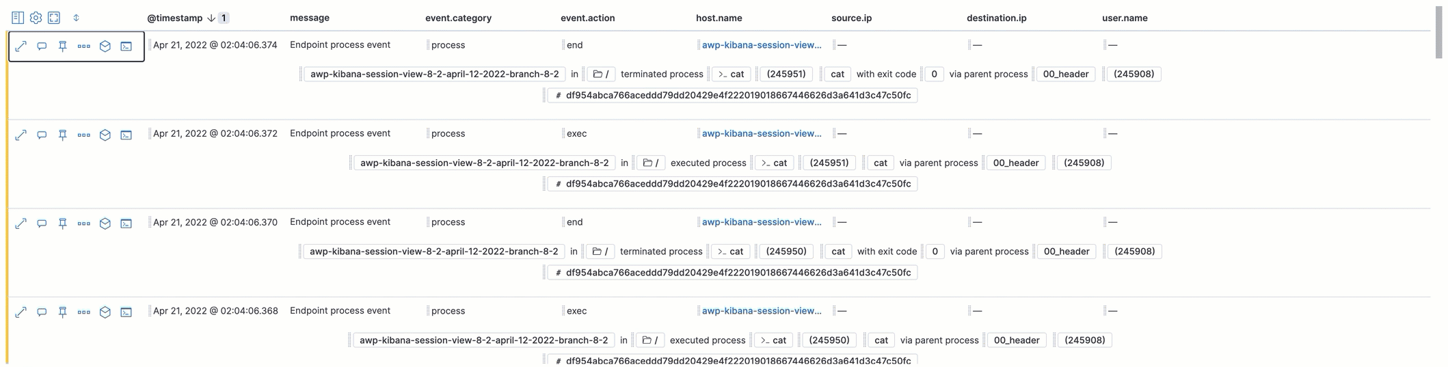Click the vertical scrollbar thumb
Image resolution: width=1448 pixels, height=367 pixels.
pyautogui.click(x=1438, y=33)
